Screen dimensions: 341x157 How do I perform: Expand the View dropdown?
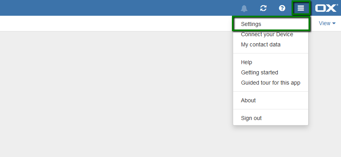[x=327, y=23]
